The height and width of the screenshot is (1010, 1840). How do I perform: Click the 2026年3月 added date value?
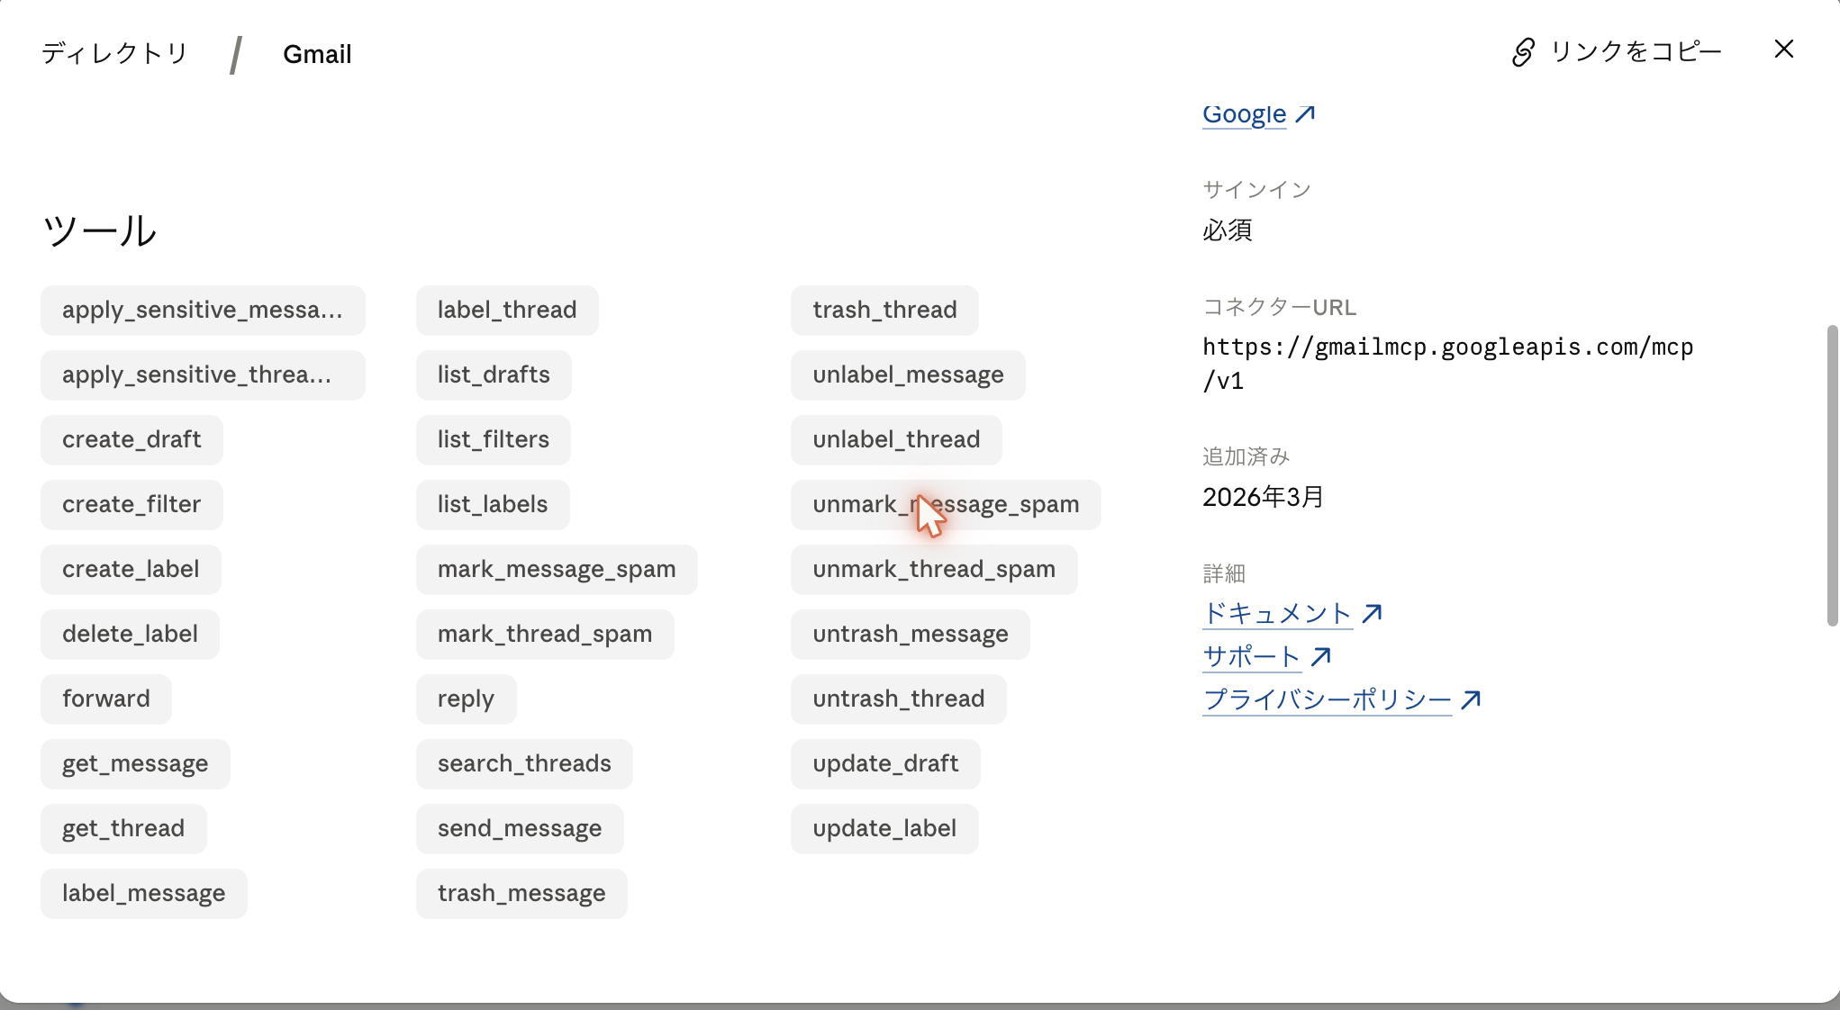coord(1263,497)
